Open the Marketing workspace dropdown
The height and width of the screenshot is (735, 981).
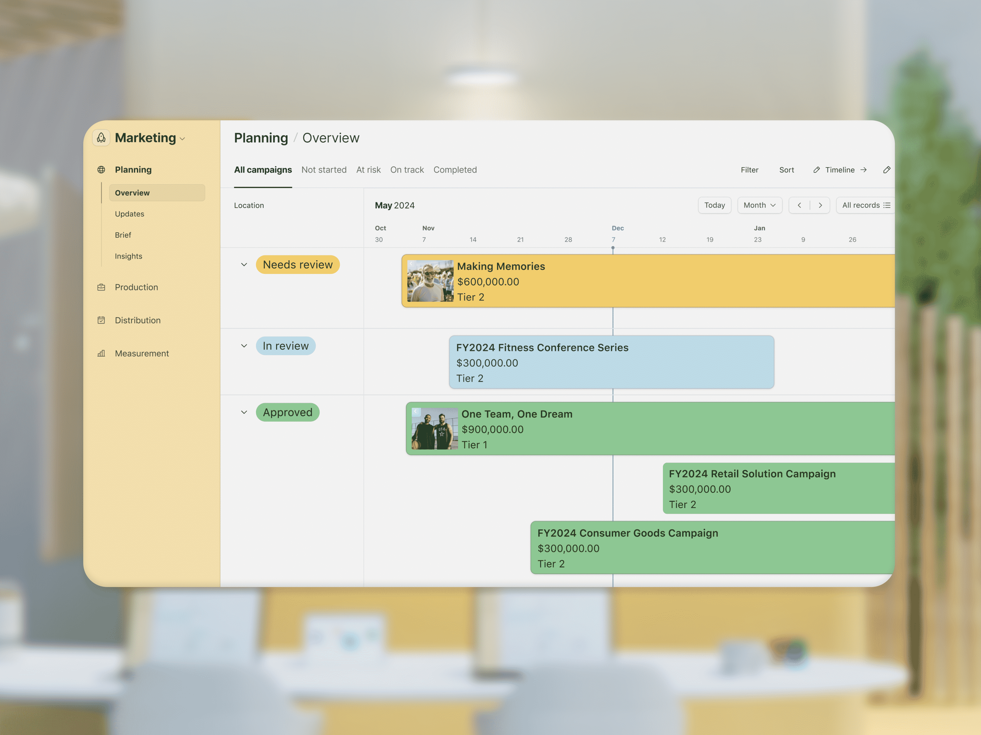(x=182, y=139)
